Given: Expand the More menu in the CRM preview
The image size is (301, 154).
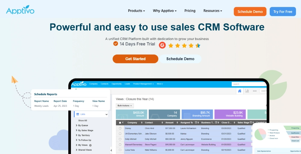Looking at the screenshot, I should [x=160, y=84].
